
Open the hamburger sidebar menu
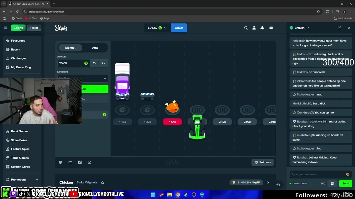5,28
